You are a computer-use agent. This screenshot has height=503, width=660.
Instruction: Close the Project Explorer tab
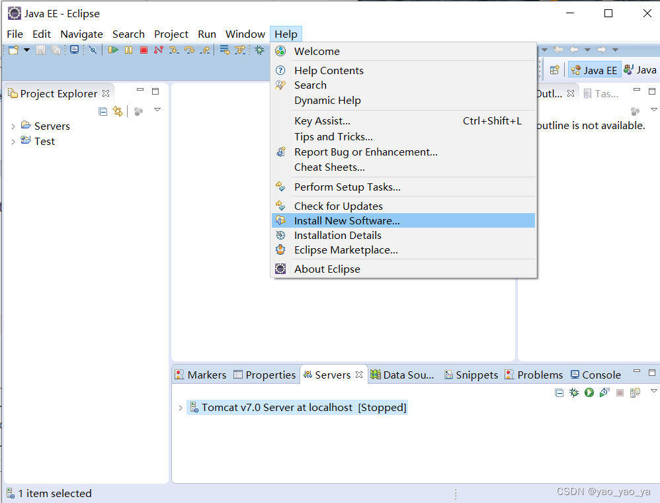coord(106,93)
